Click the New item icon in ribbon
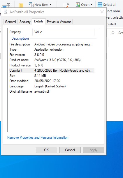The image size is (123, 178). [31, 5]
